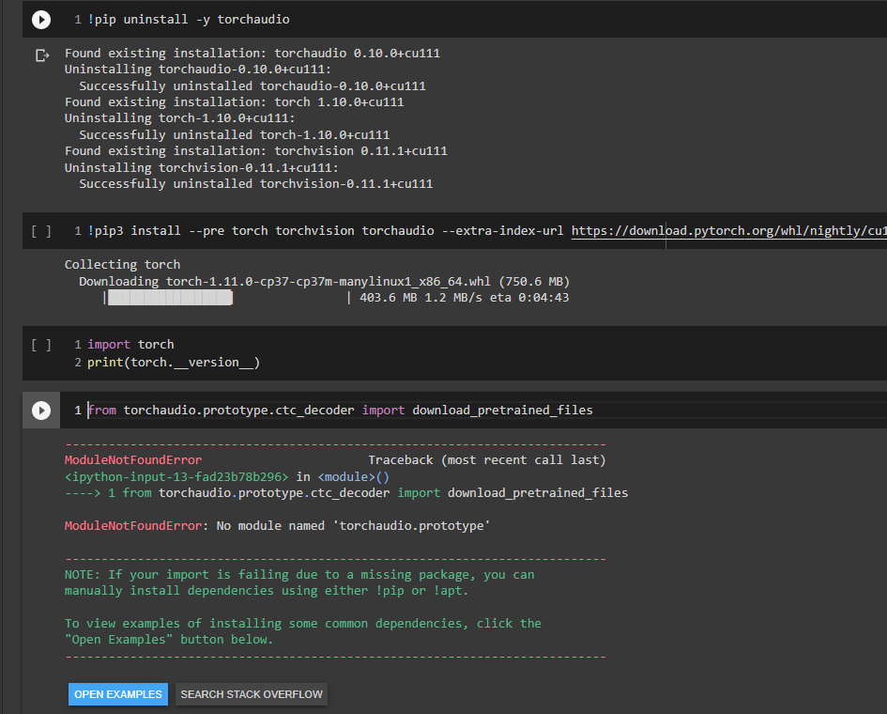Run the import torch print version cell

(x=40, y=345)
